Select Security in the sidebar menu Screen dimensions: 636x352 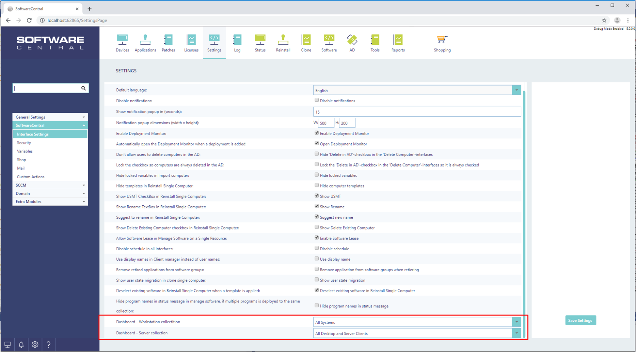(x=24, y=143)
